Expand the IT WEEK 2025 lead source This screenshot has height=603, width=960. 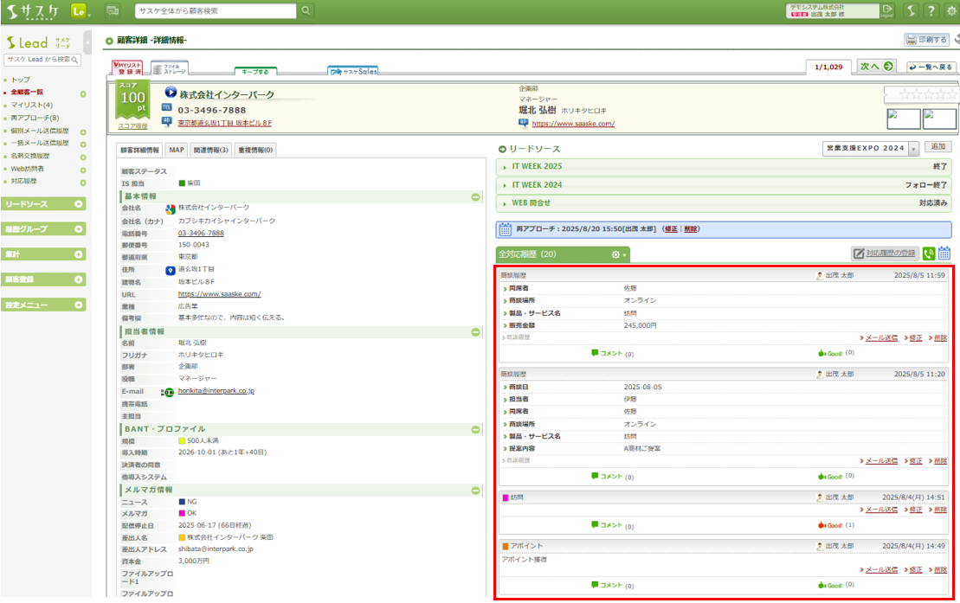(x=724, y=166)
